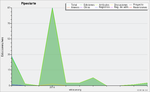Click the y-axis value 35

[x=9, y=54]
